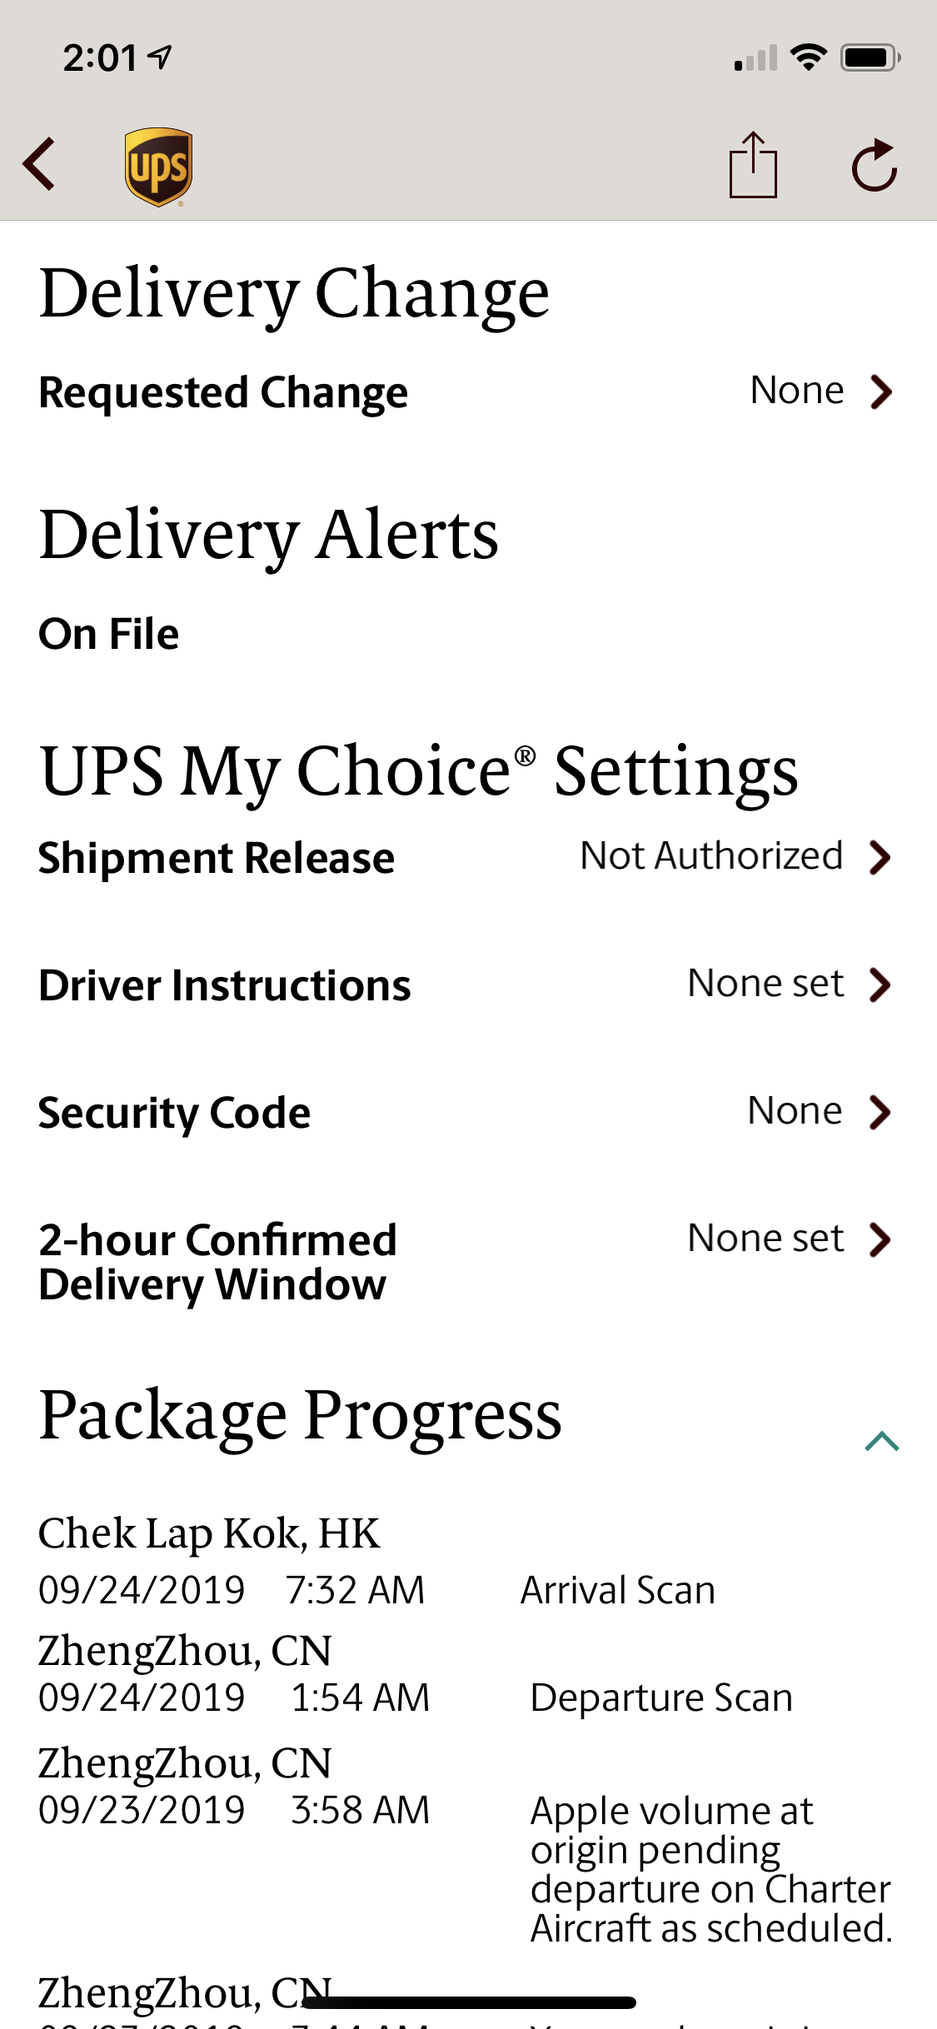The image size is (937, 2029).
Task: Tap the location arrow beside the time
Action: tap(159, 57)
